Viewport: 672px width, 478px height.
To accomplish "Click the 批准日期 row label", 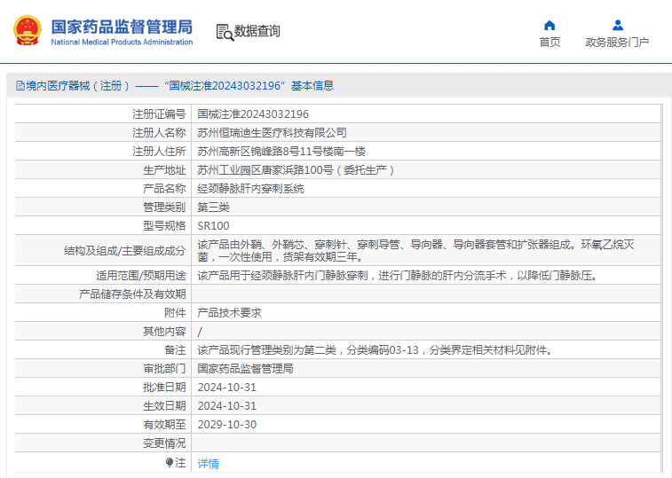I will pyautogui.click(x=164, y=388).
